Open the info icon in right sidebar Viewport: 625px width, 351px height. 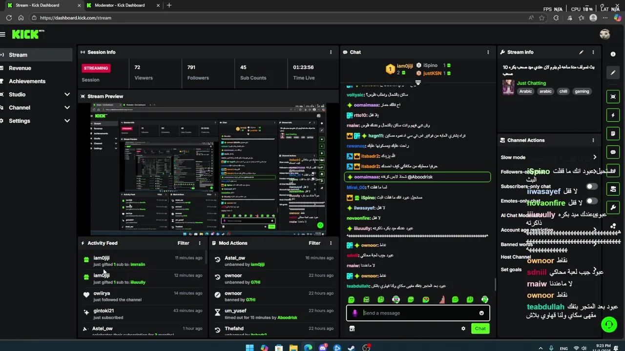pos(613,54)
